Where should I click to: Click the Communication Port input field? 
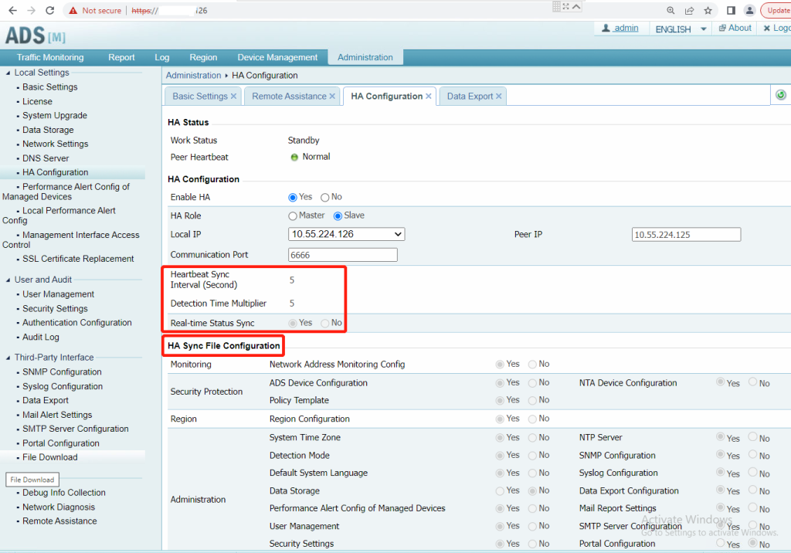pos(342,256)
